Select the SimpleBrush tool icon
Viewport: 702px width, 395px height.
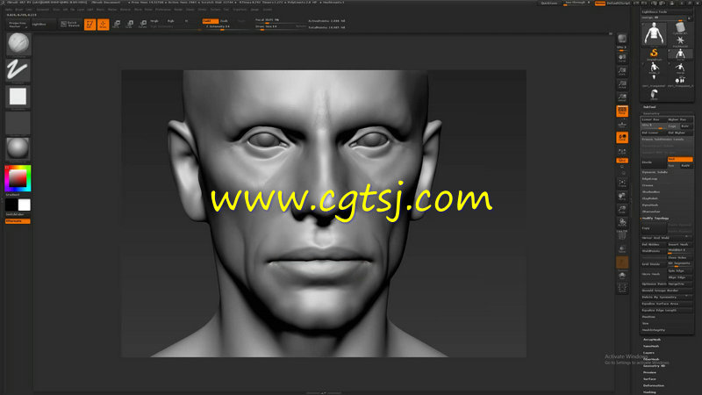click(654, 54)
